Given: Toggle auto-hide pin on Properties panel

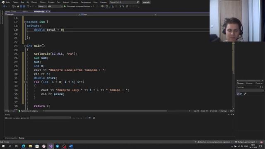Looking at the screenshot, I should [x=260, y=87].
